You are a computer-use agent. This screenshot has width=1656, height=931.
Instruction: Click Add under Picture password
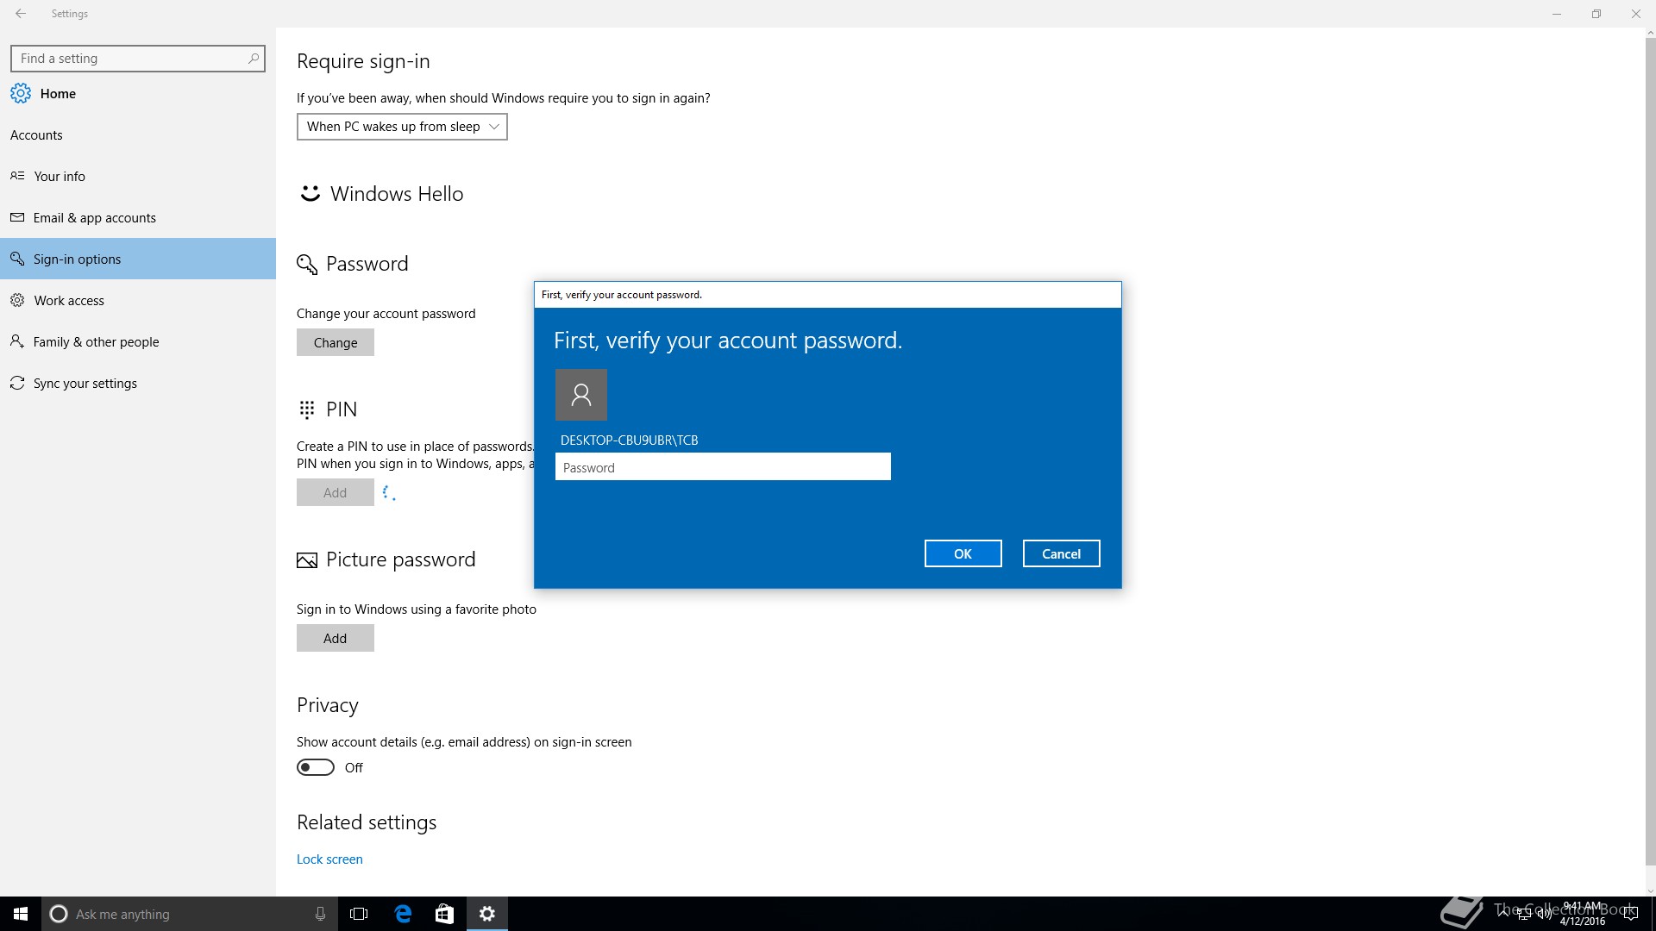(336, 638)
